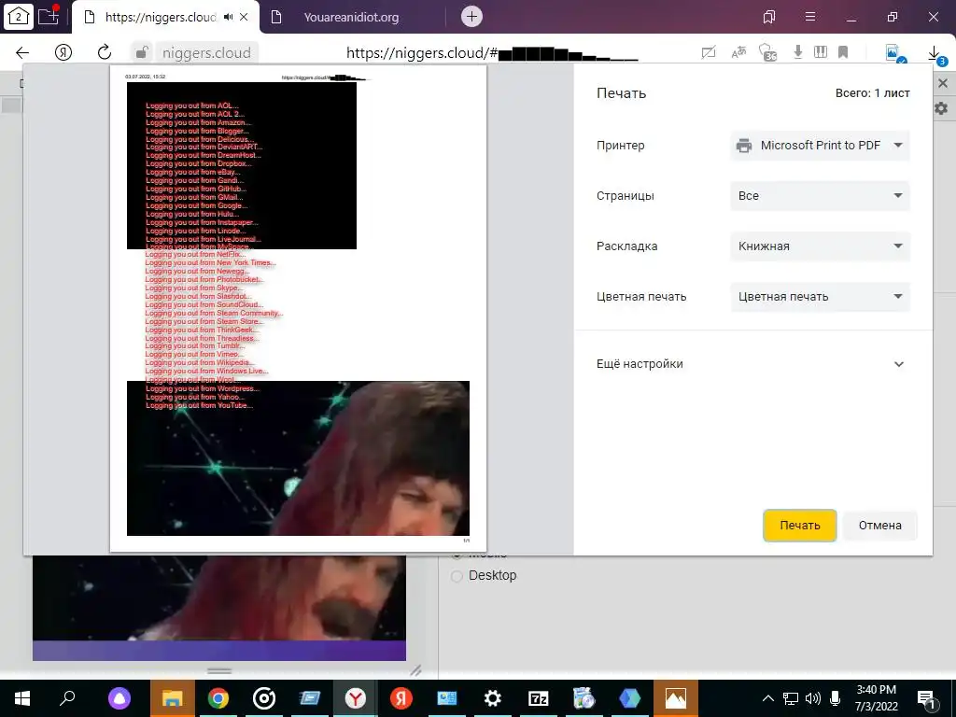Open the Photos app icon in taskbar
This screenshot has width=956, height=717.
click(676, 698)
